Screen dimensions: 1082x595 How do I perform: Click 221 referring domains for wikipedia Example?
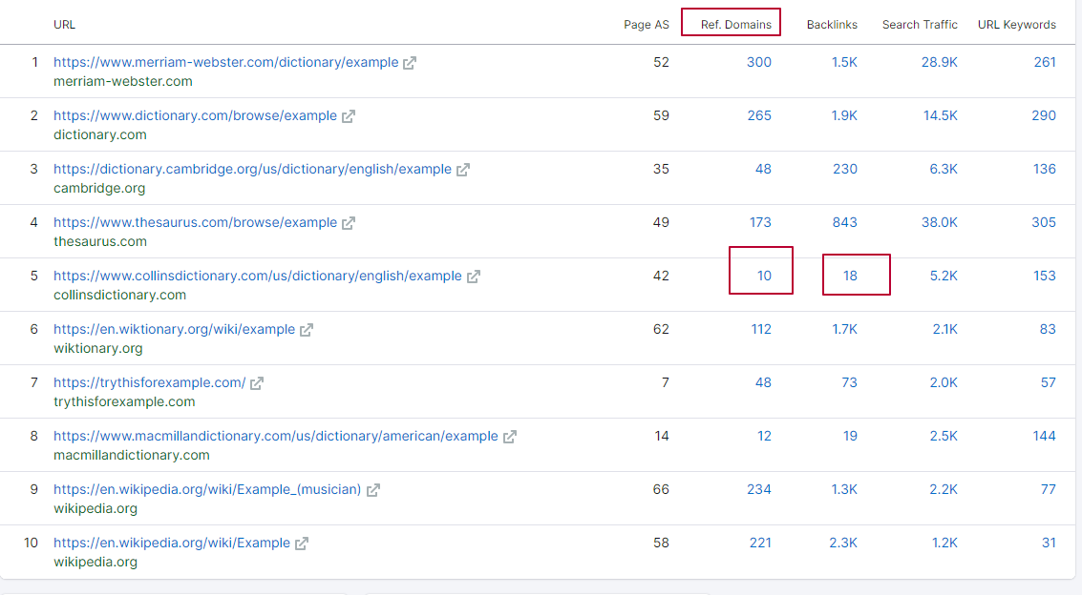pyautogui.click(x=760, y=543)
